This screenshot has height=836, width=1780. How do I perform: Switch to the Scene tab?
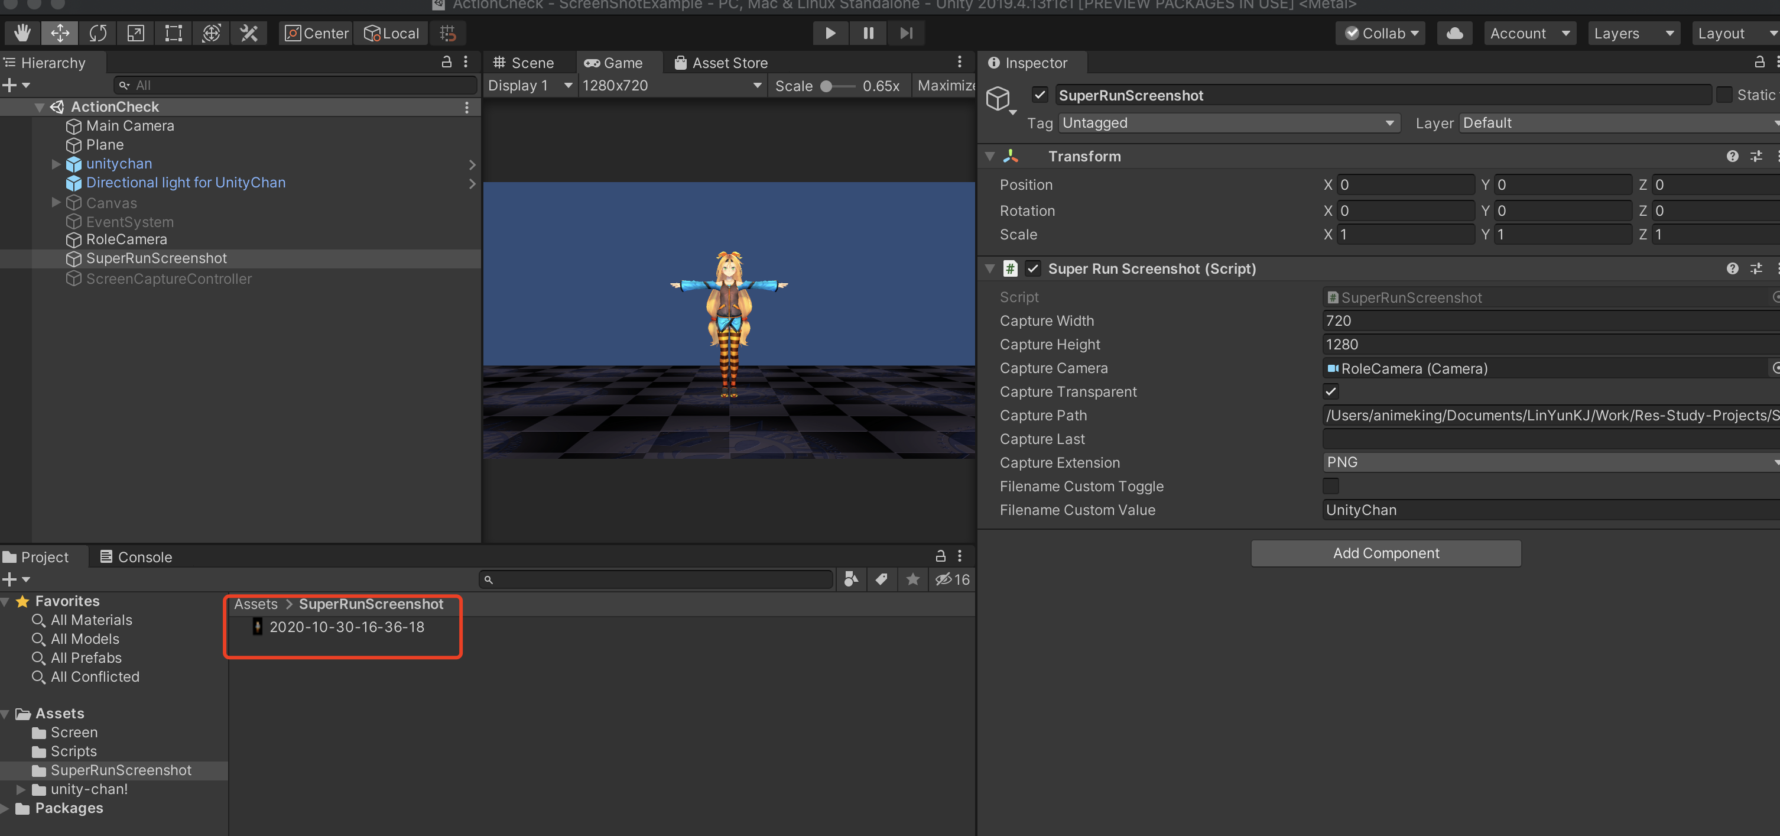(523, 63)
